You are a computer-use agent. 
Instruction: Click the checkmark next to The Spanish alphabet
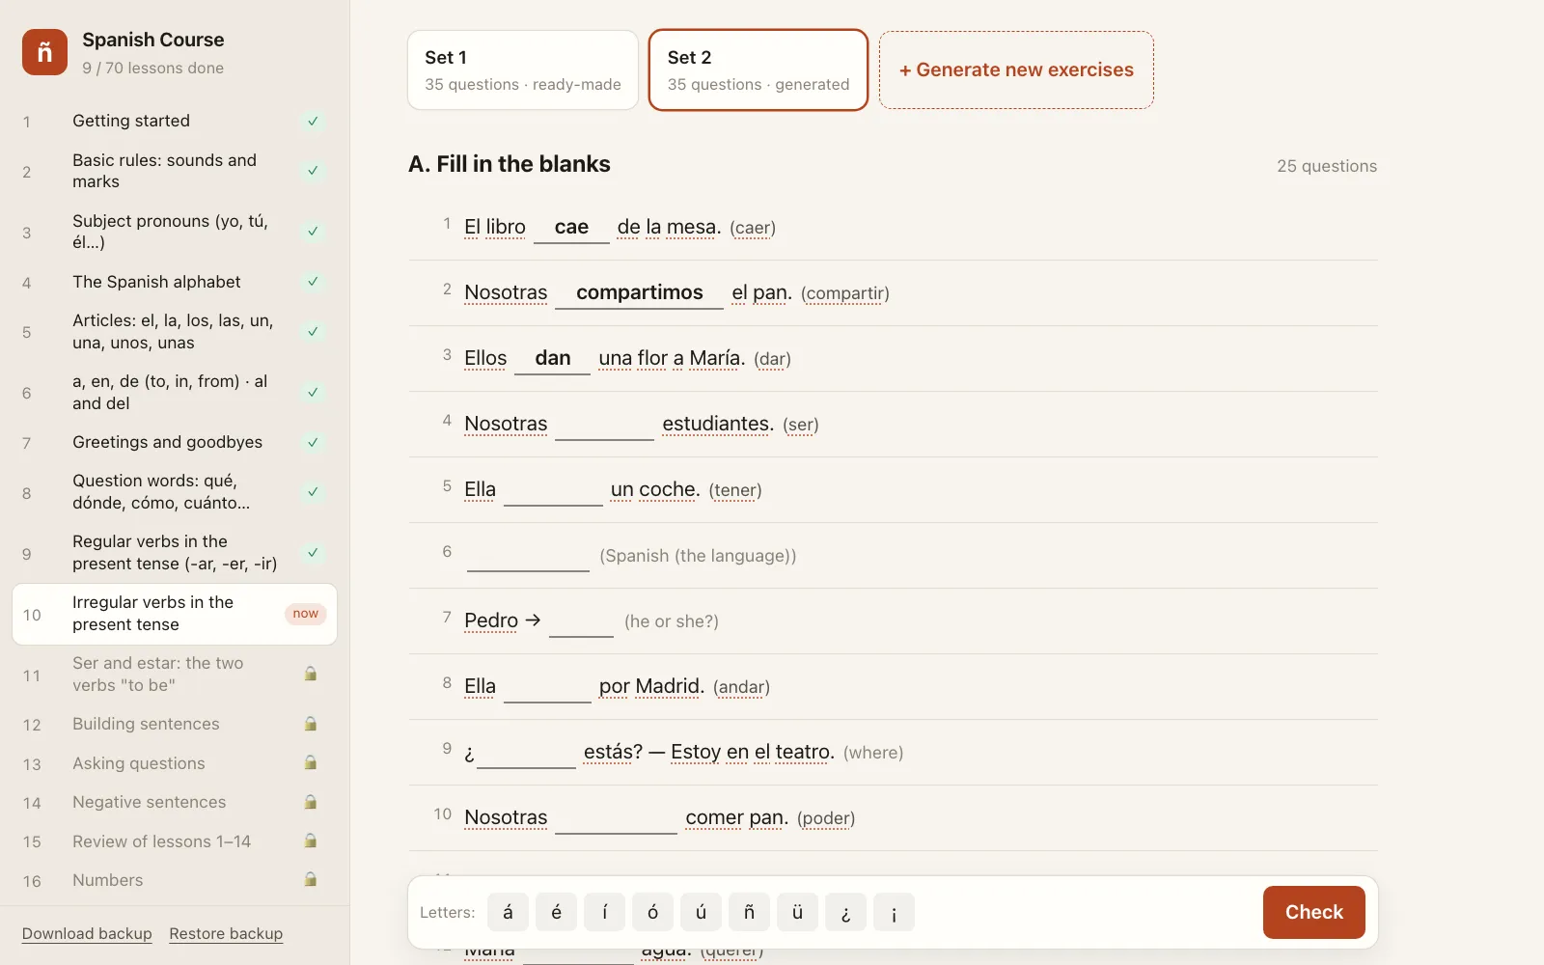[313, 282]
